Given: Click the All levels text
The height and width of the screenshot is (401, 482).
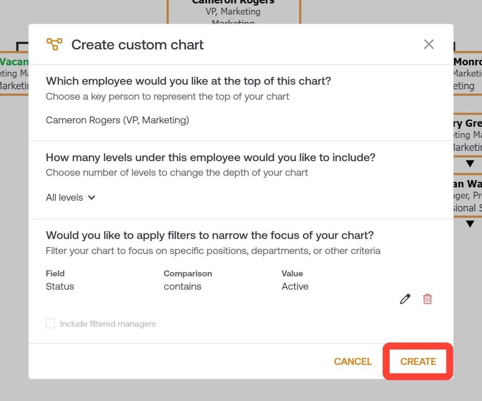Looking at the screenshot, I should pyautogui.click(x=64, y=197).
